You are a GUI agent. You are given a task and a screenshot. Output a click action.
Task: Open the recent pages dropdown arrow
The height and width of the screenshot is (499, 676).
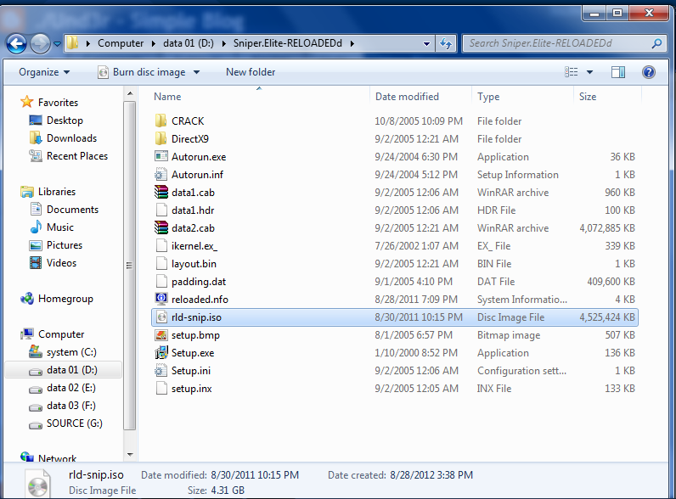(x=57, y=44)
